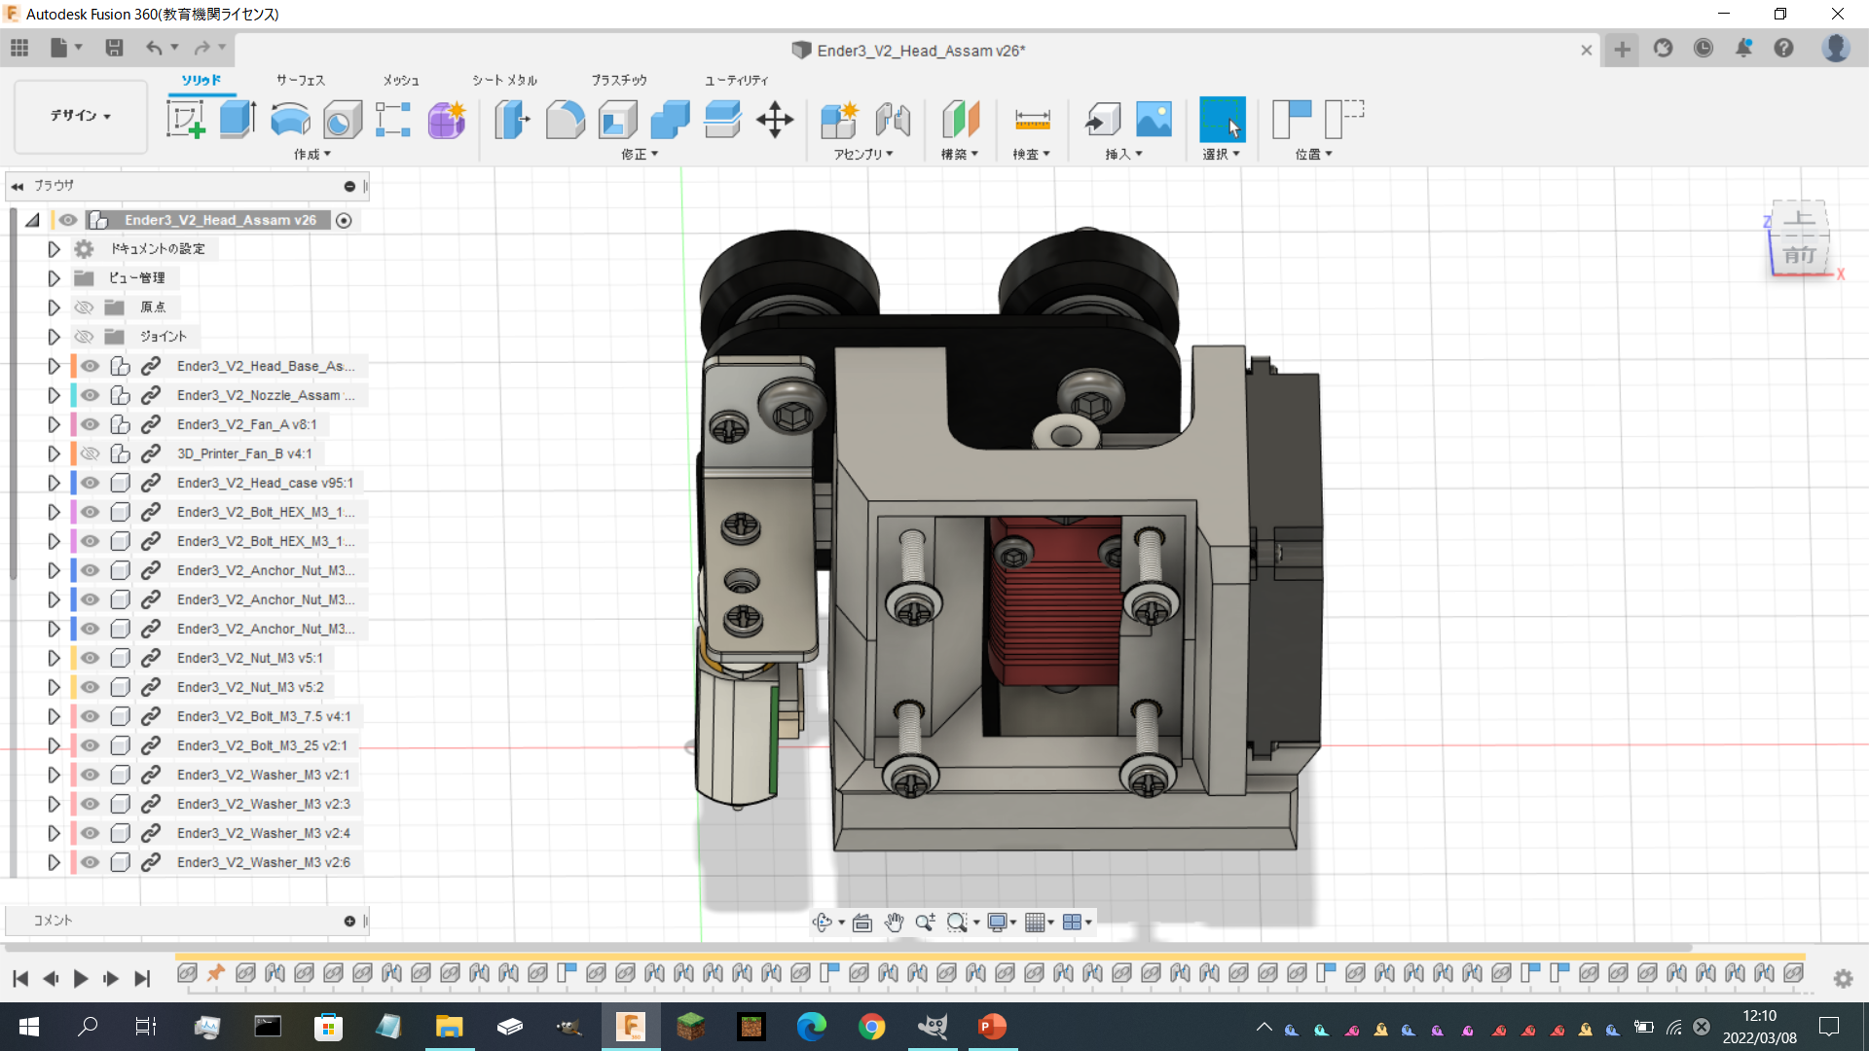Open the デザイン workspace dropdown
1869x1051 pixels.
81,116
